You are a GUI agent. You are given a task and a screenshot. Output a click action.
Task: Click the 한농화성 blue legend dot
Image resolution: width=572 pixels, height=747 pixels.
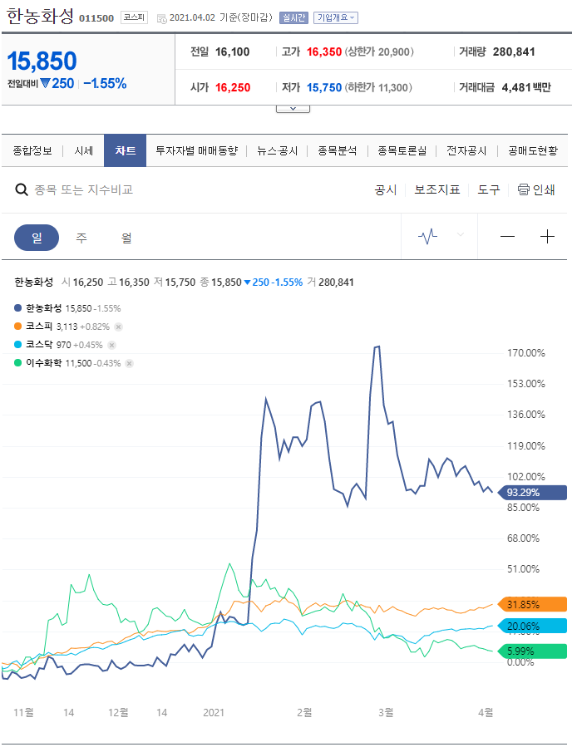click(x=18, y=308)
